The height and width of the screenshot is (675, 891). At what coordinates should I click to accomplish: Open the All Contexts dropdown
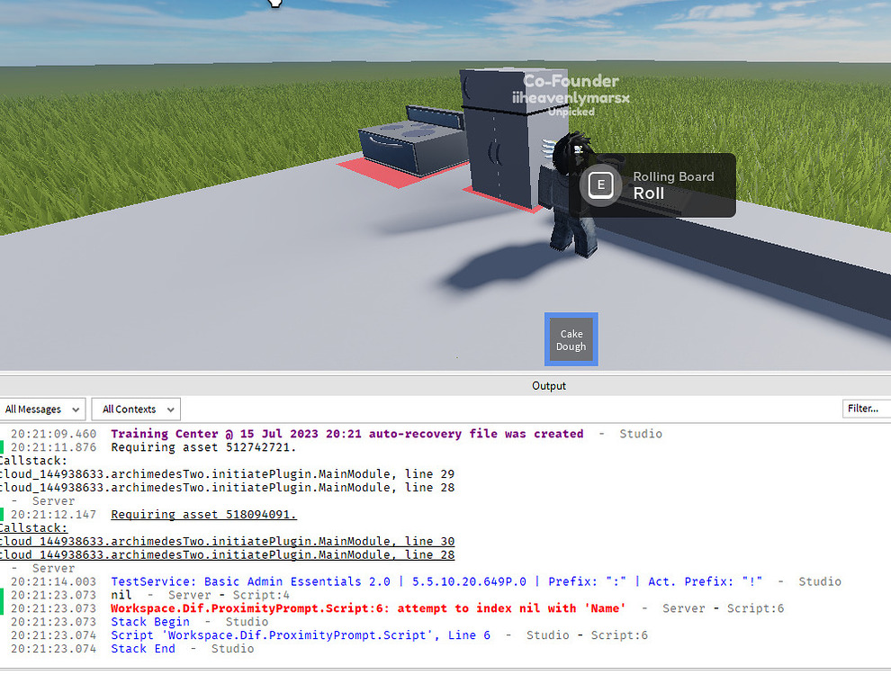(135, 409)
